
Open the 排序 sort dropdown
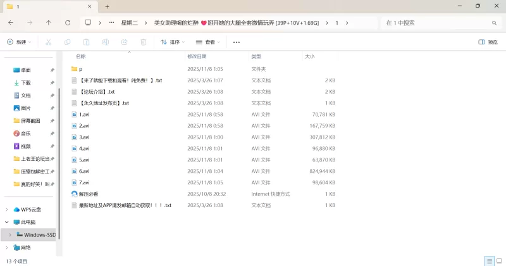(x=173, y=42)
